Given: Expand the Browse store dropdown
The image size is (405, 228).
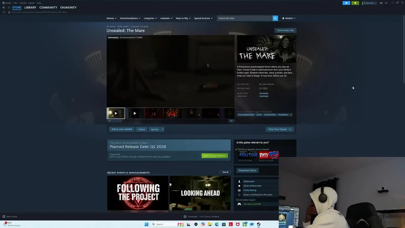Looking at the screenshot, I should [x=111, y=18].
